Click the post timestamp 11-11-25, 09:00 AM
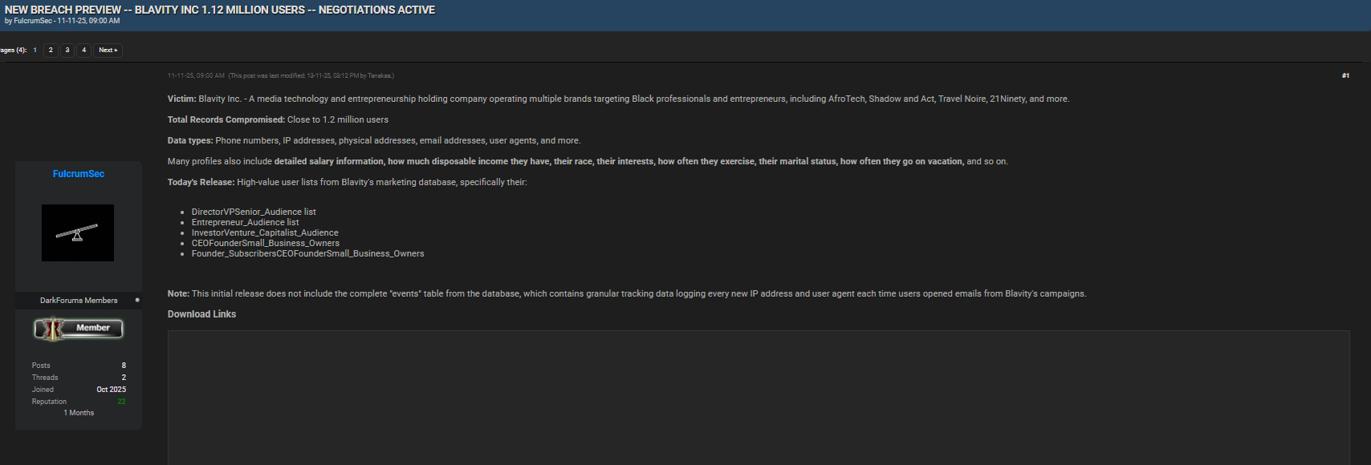Viewport: 1371px width, 465px height. (196, 75)
